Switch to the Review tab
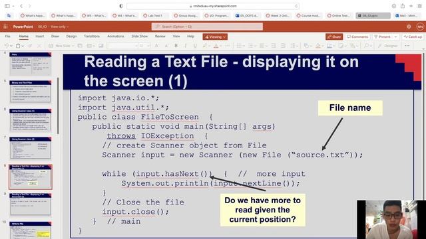 [160, 37]
